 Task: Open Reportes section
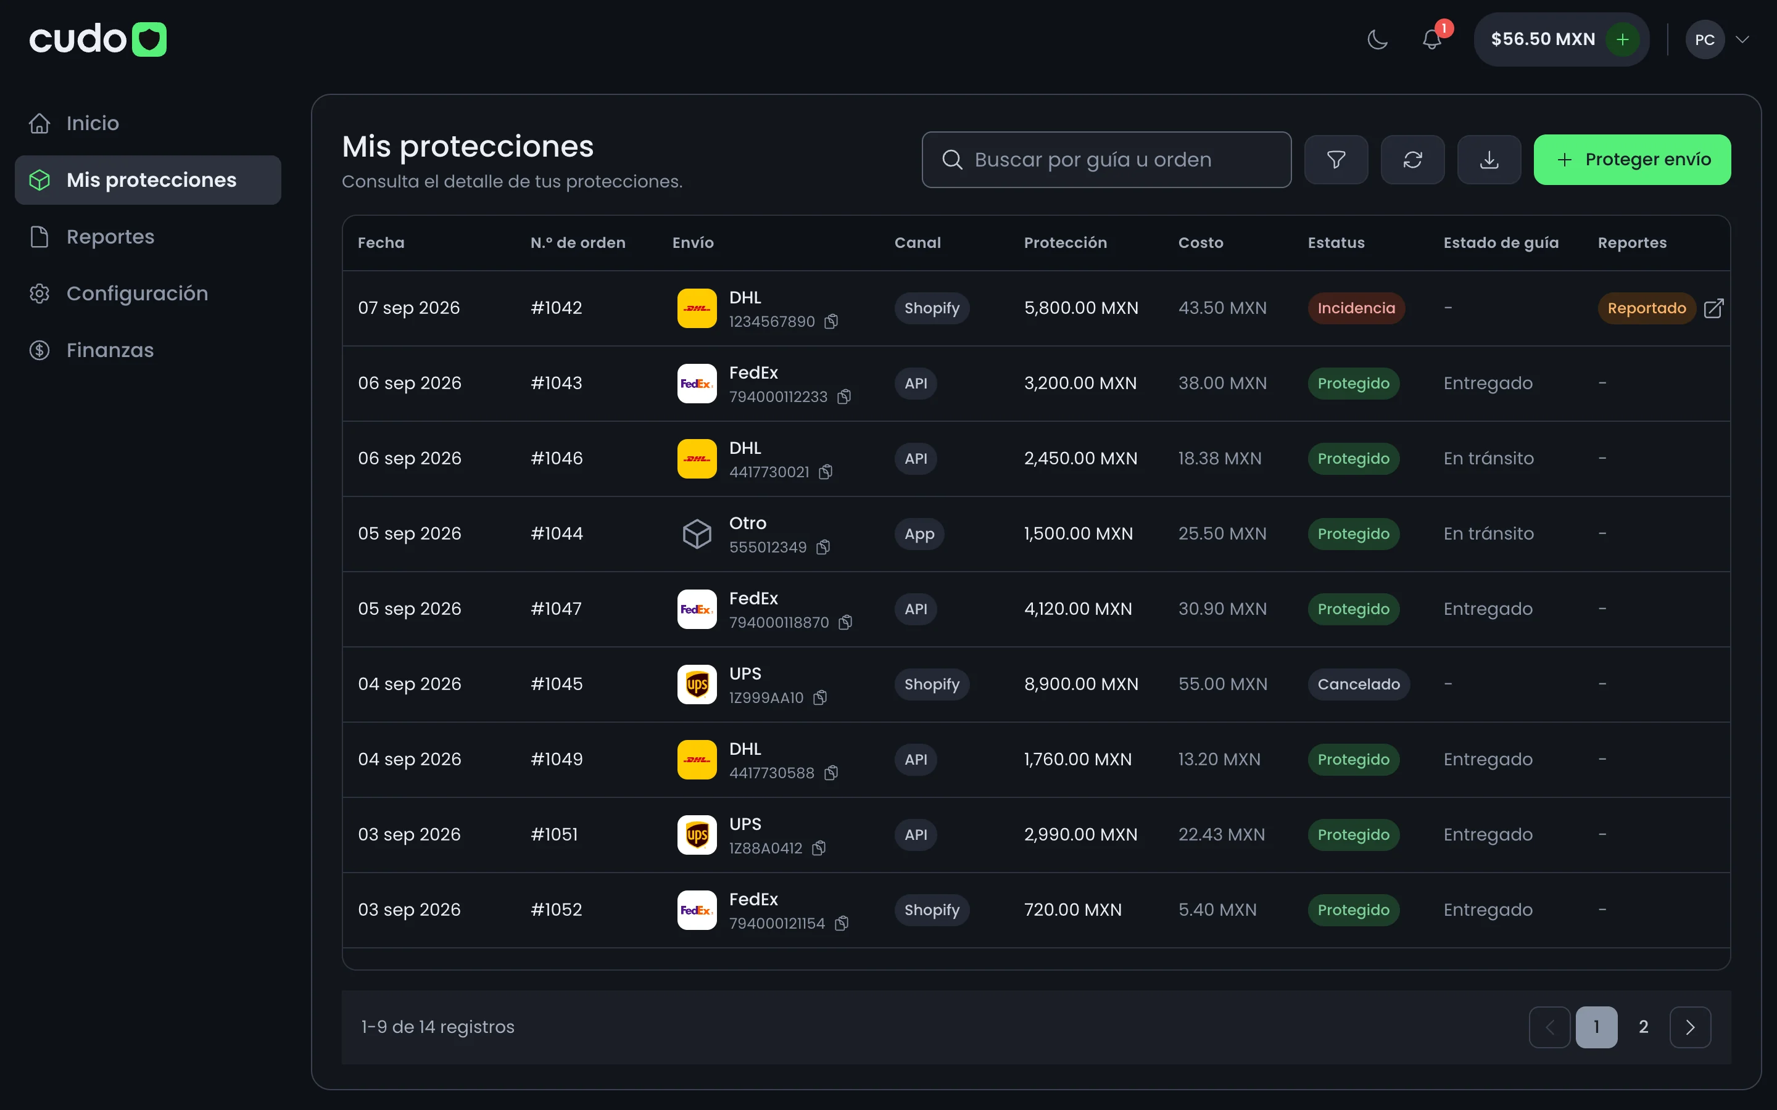tap(147, 236)
